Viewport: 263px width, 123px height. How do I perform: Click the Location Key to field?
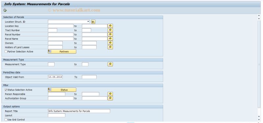coord(95,26)
